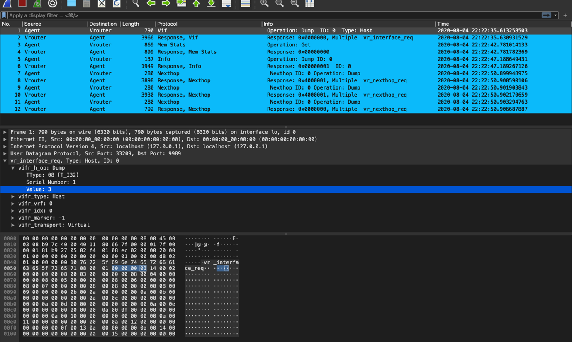The width and height of the screenshot is (572, 342).
Task: Expand the vifr_transport: Virtual node
Action: click(13, 225)
